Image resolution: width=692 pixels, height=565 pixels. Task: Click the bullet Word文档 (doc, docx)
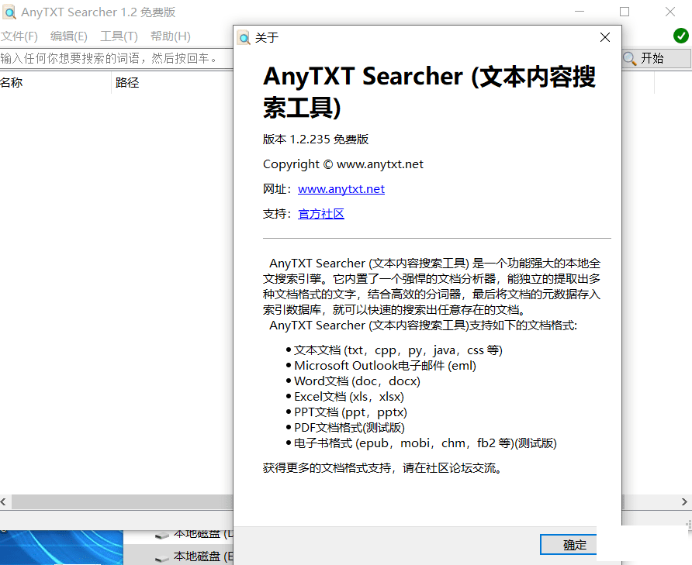(x=353, y=381)
